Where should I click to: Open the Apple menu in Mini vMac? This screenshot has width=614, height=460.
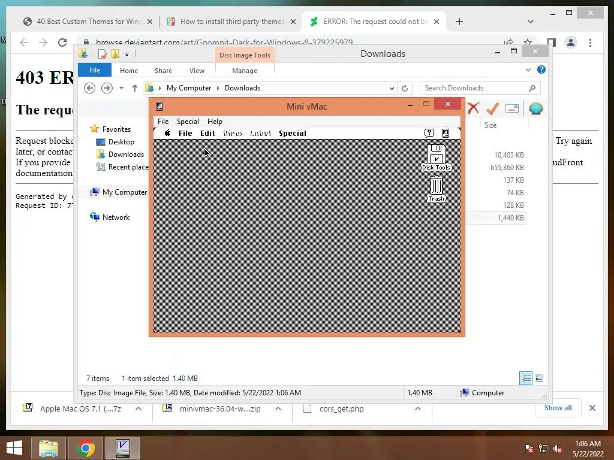pos(168,133)
